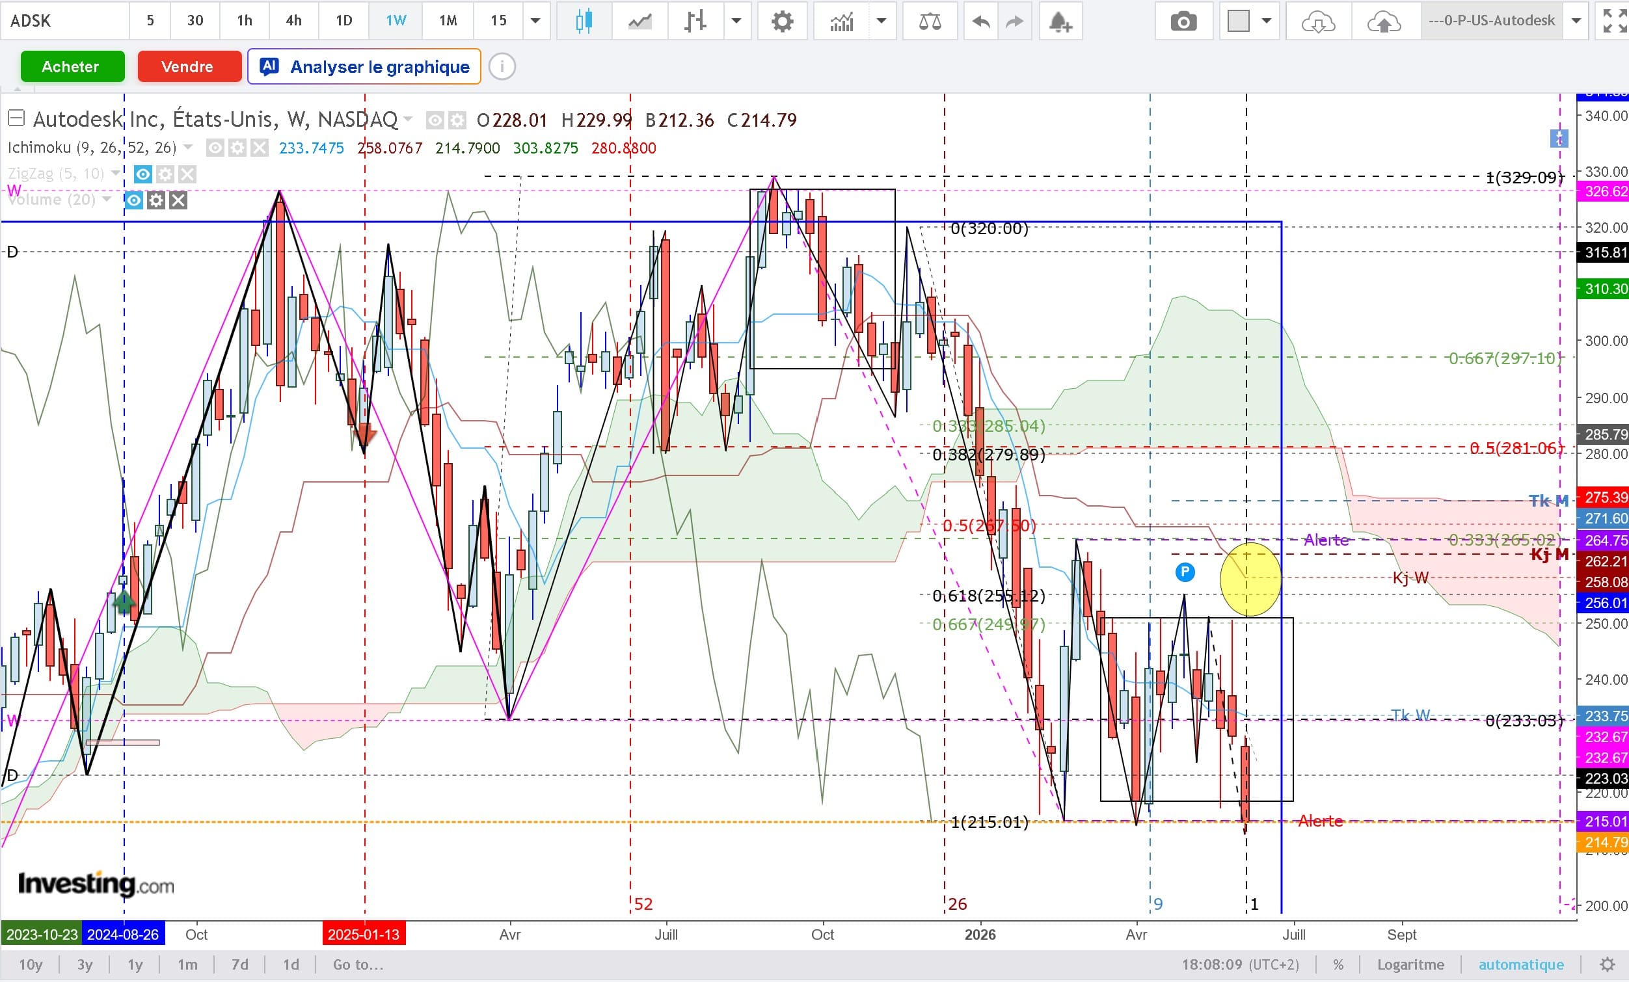Remove the ZigZag indicator

(x=188, y=174)
